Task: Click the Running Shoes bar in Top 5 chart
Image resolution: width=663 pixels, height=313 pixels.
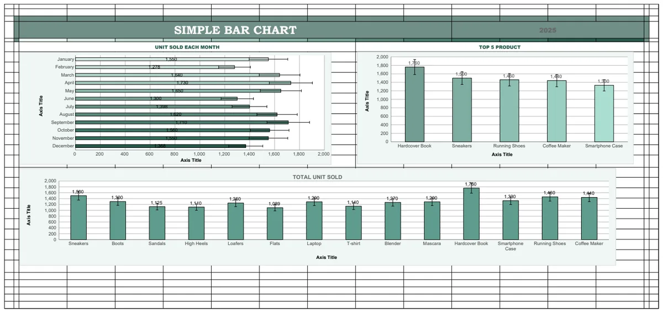Action: (509, 110)
